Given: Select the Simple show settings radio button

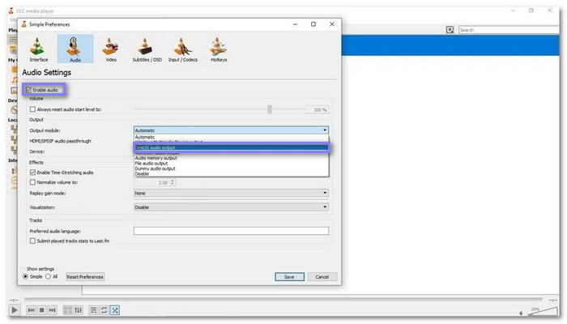Looking at the screenshot, I should pyautogui.click(x=26, y=277).
